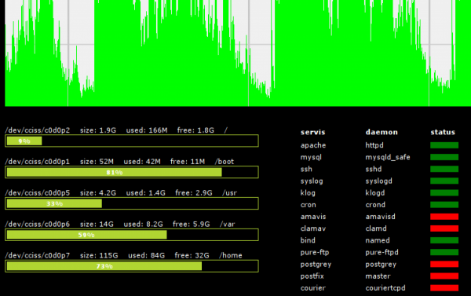Click the red status indicator for amavis

pyautogui.click(x=444, y=217)
